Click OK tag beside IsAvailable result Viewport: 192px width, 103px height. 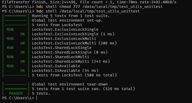tap(23, 71)
